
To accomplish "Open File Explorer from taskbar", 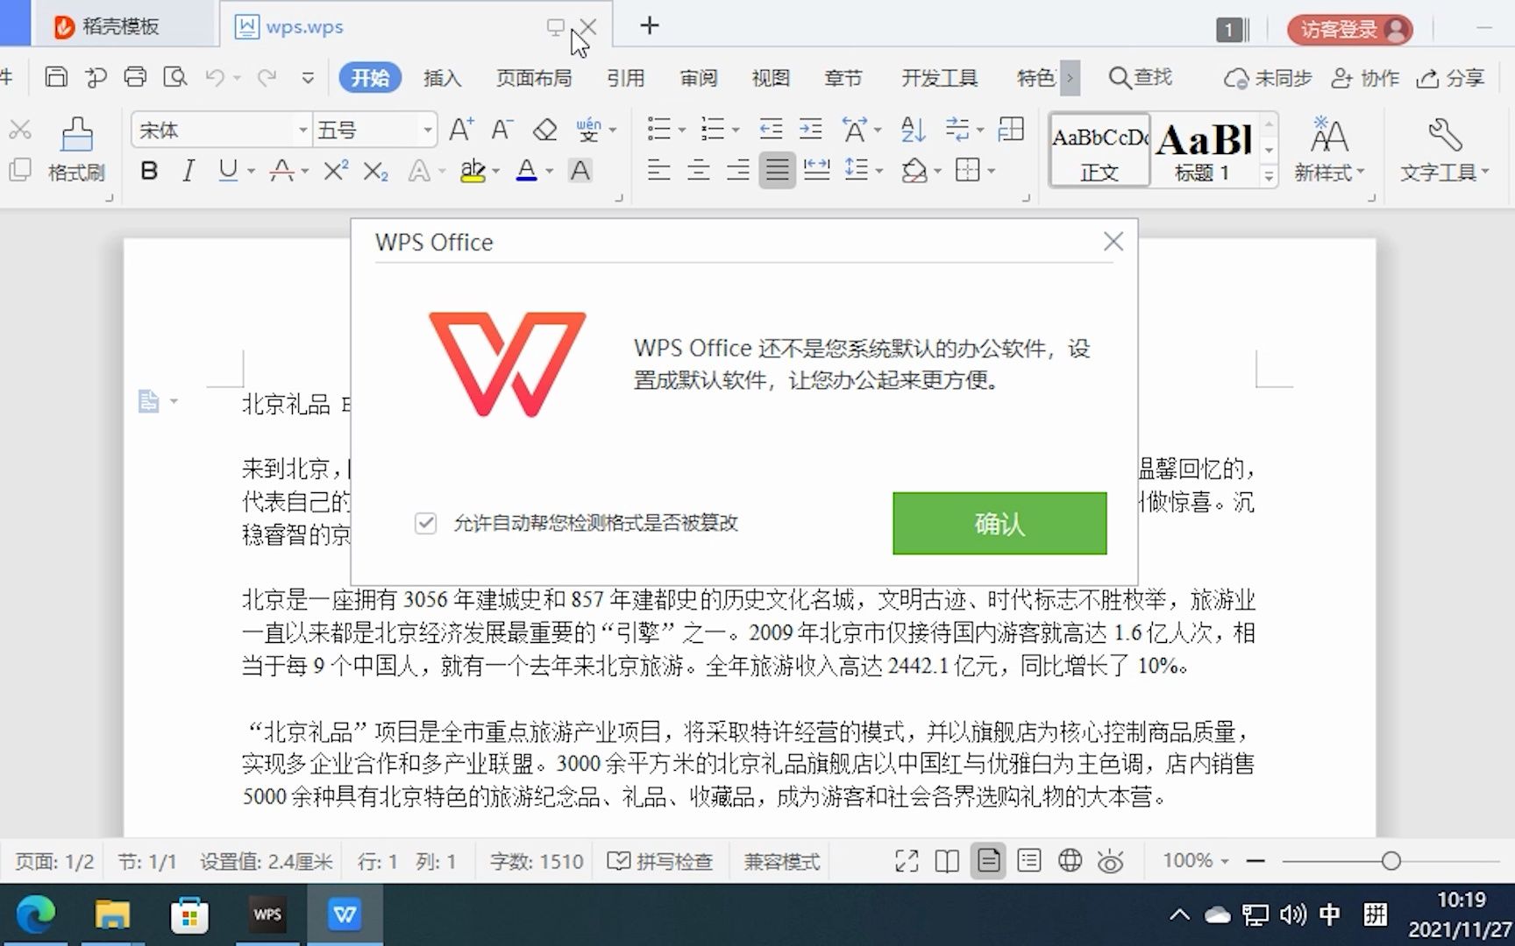I will point(112,914).
